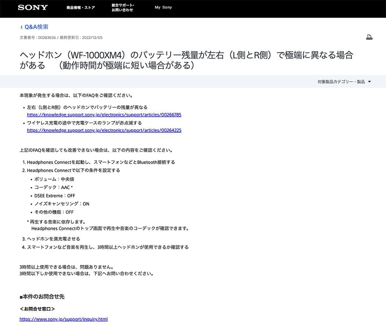The width and height of the screenshot is (386, 330).
Task: Click bullet about ワイヤレス充電 lamp blinking
Action: point(84,123)
